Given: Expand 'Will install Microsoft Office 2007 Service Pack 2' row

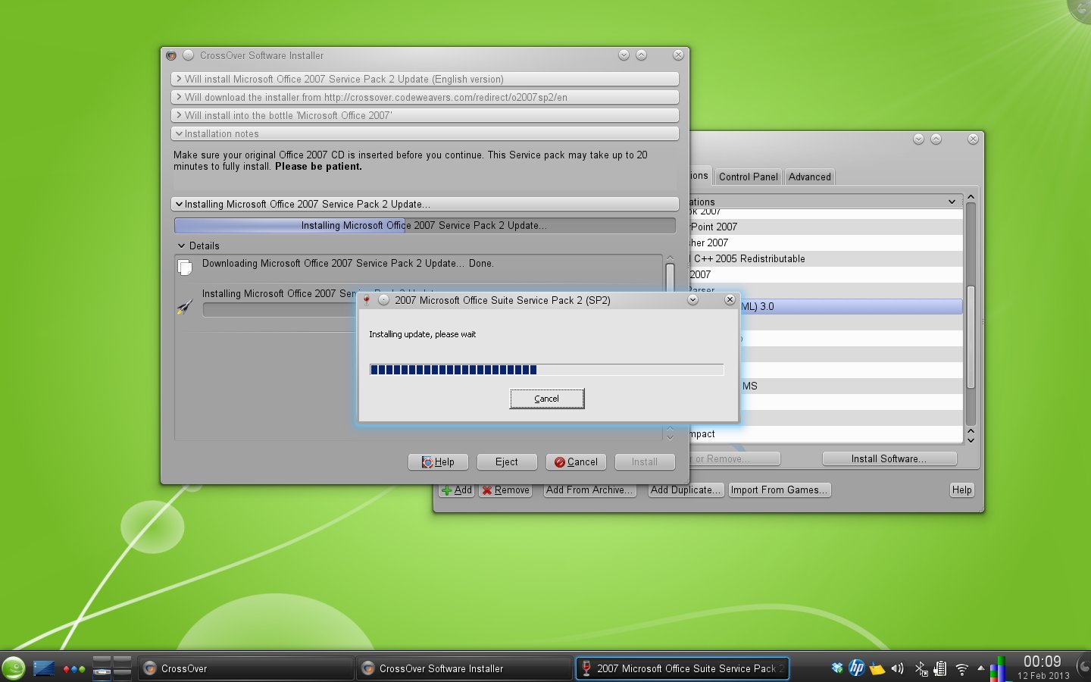Looking at the screenshot, I should [x=425, y=79].
